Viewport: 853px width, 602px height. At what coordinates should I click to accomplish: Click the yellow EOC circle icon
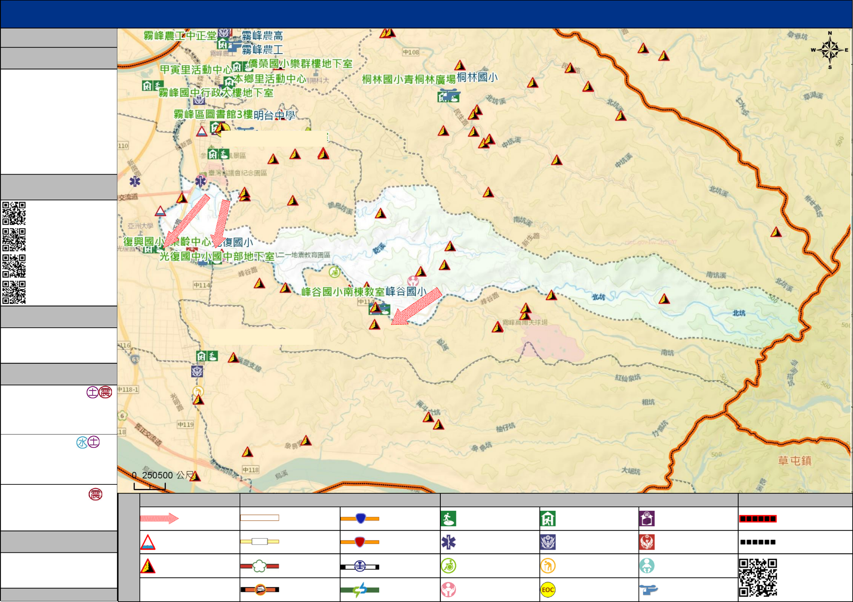(548, 590)
